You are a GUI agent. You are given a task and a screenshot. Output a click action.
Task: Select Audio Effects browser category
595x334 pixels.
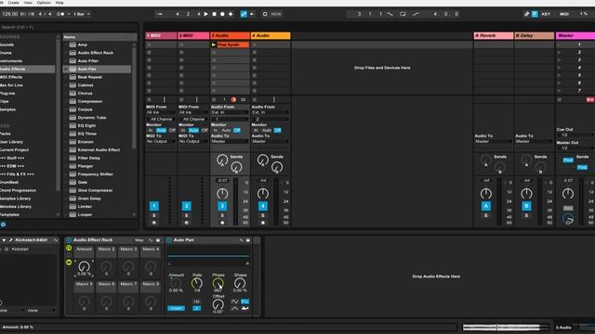(x=27, y=69)
